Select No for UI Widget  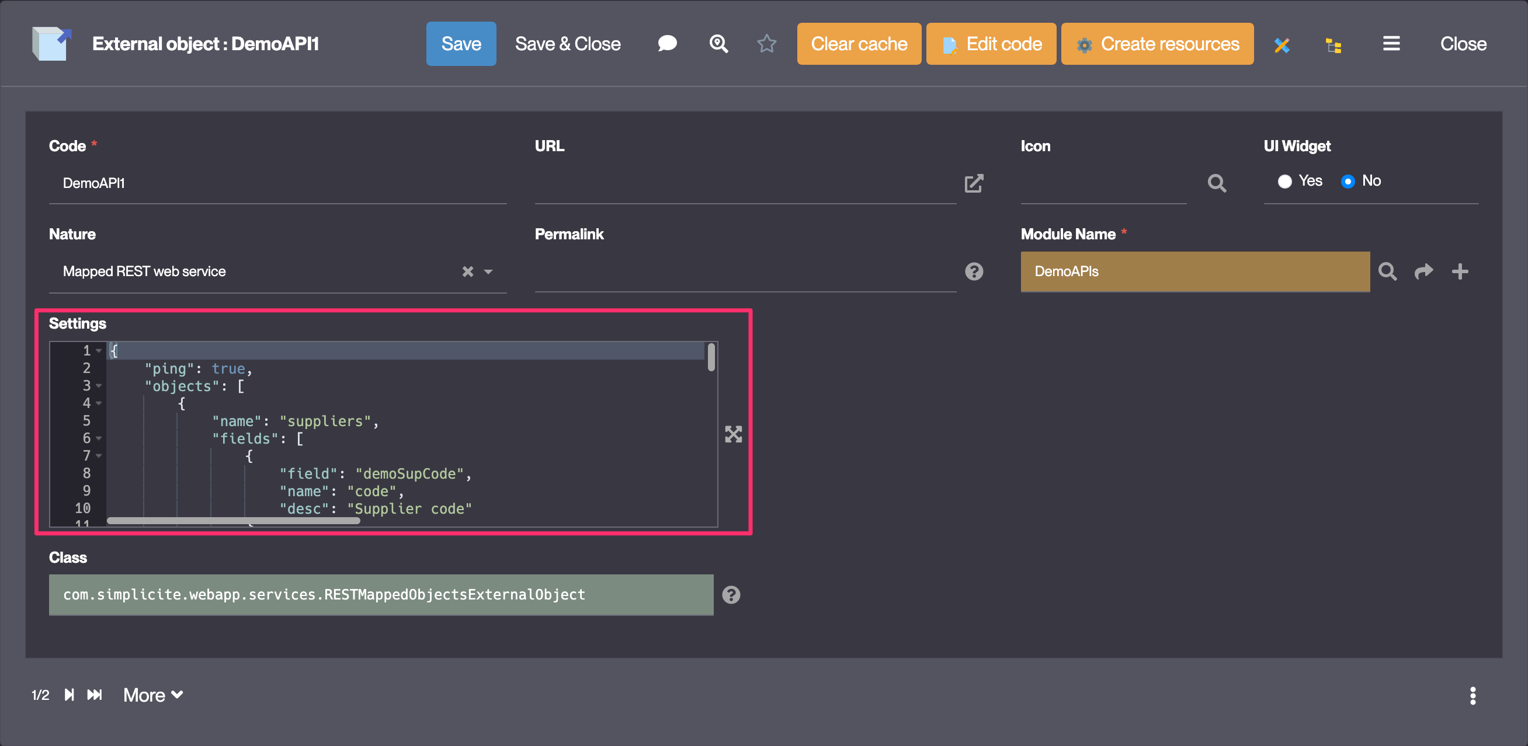pos(1348,182)
